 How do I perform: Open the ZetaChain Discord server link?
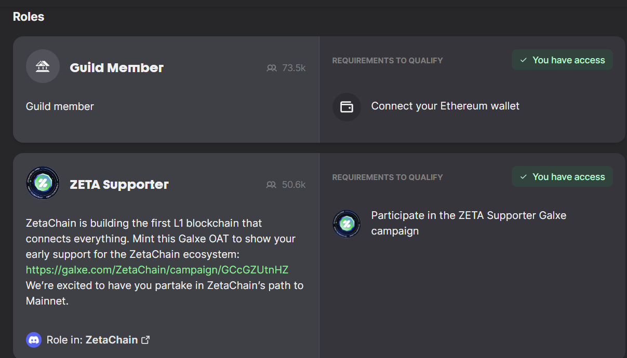pyautogui.click(x=112, y=340)
